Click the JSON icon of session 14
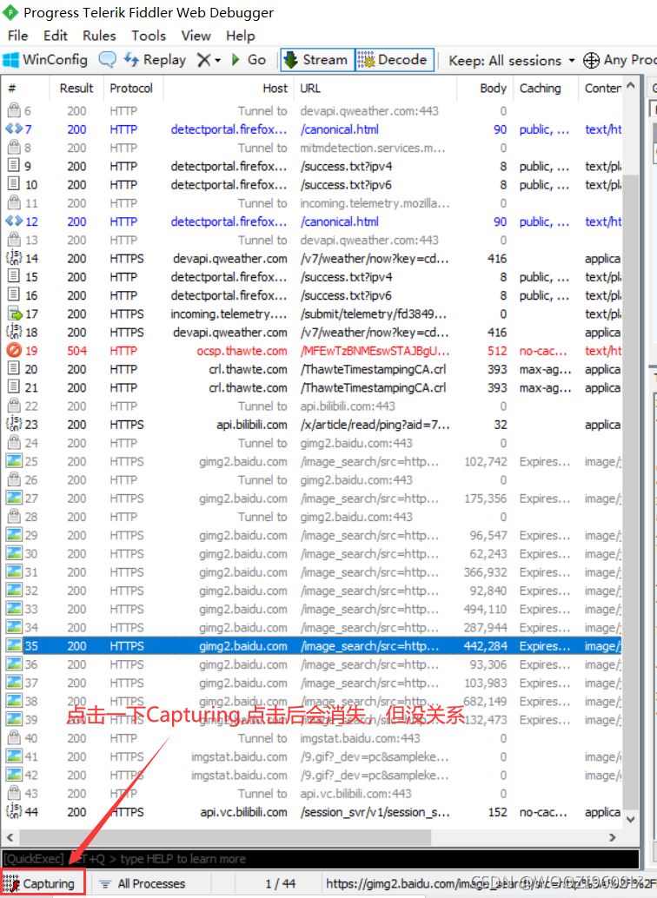This screenshot has height=898, width=657. click(x=14, y=258)
